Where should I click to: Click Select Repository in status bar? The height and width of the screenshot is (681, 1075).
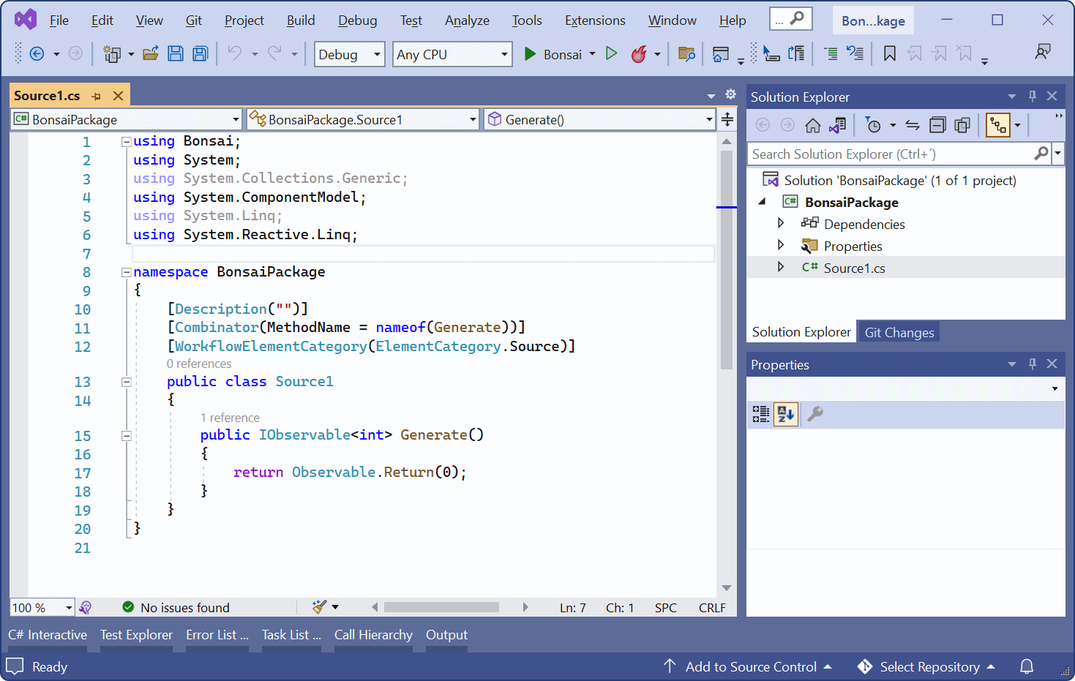[x=926, y=666]
